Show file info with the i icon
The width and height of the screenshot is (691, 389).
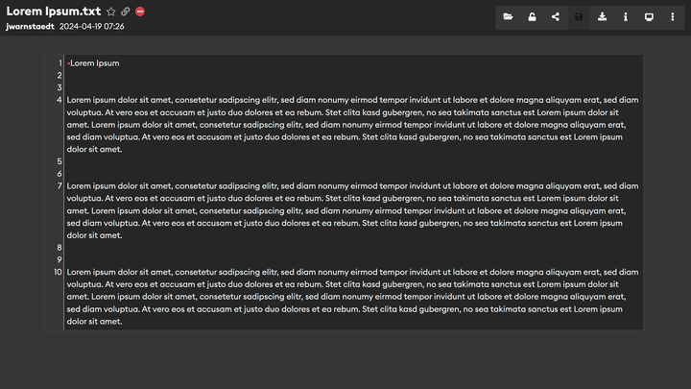(x=626, y=16)
